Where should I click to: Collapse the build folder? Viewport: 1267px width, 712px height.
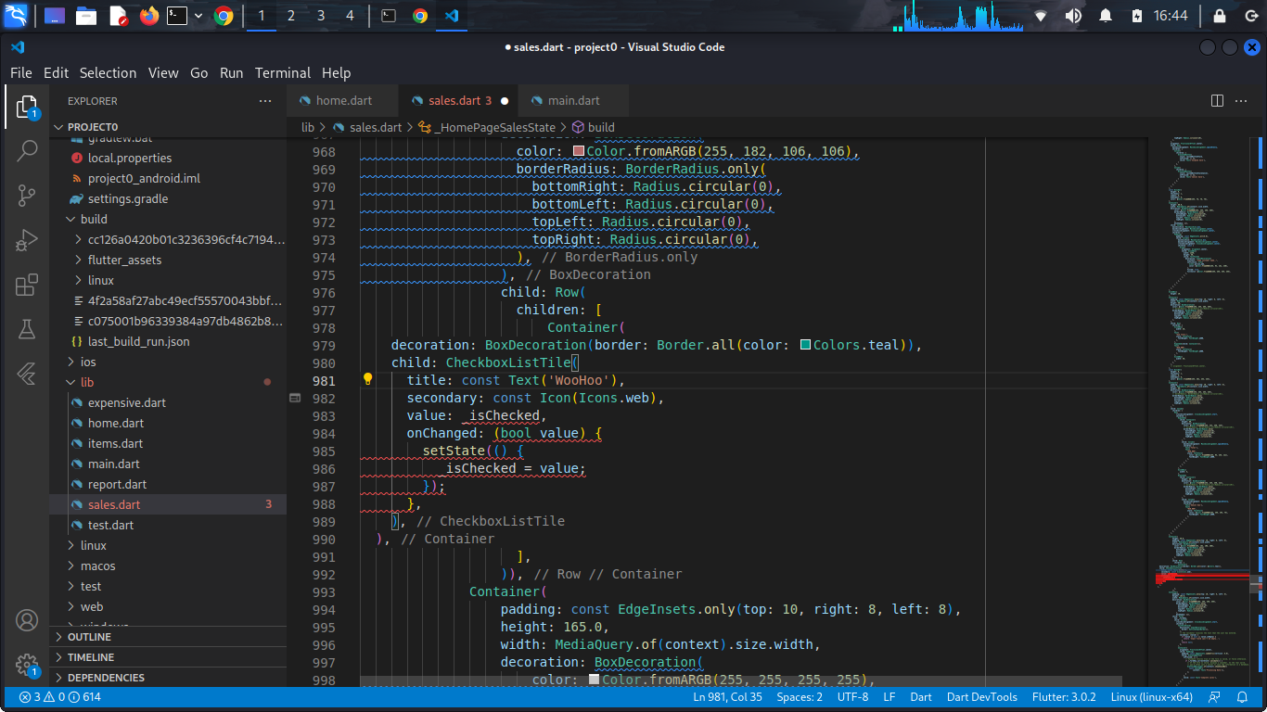click(168, 219)
